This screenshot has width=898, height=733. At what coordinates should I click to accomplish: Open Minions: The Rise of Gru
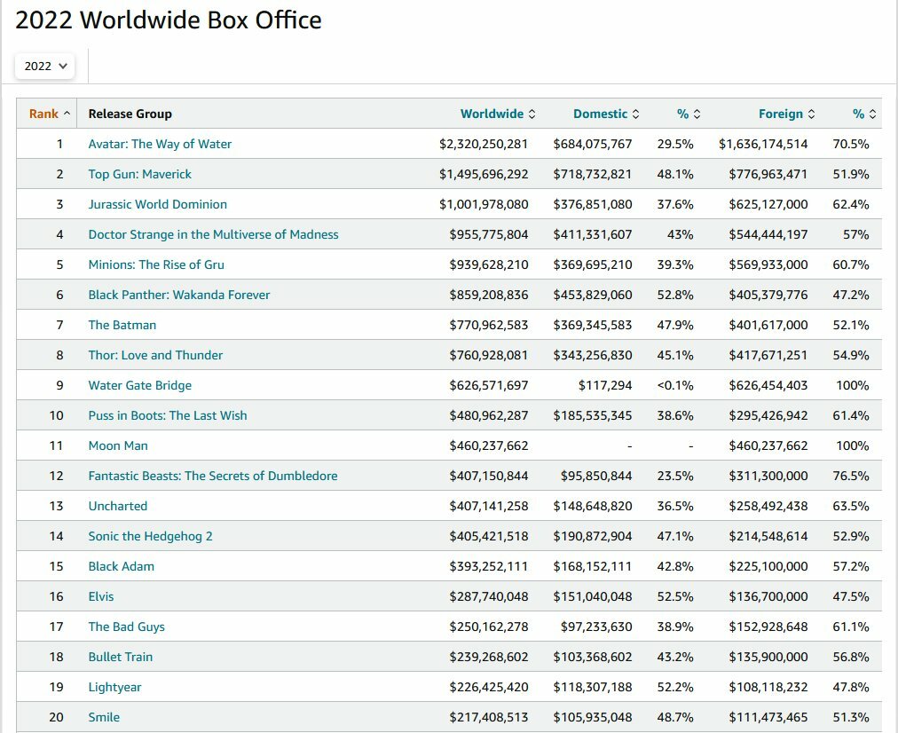click(x=156, y=264)
